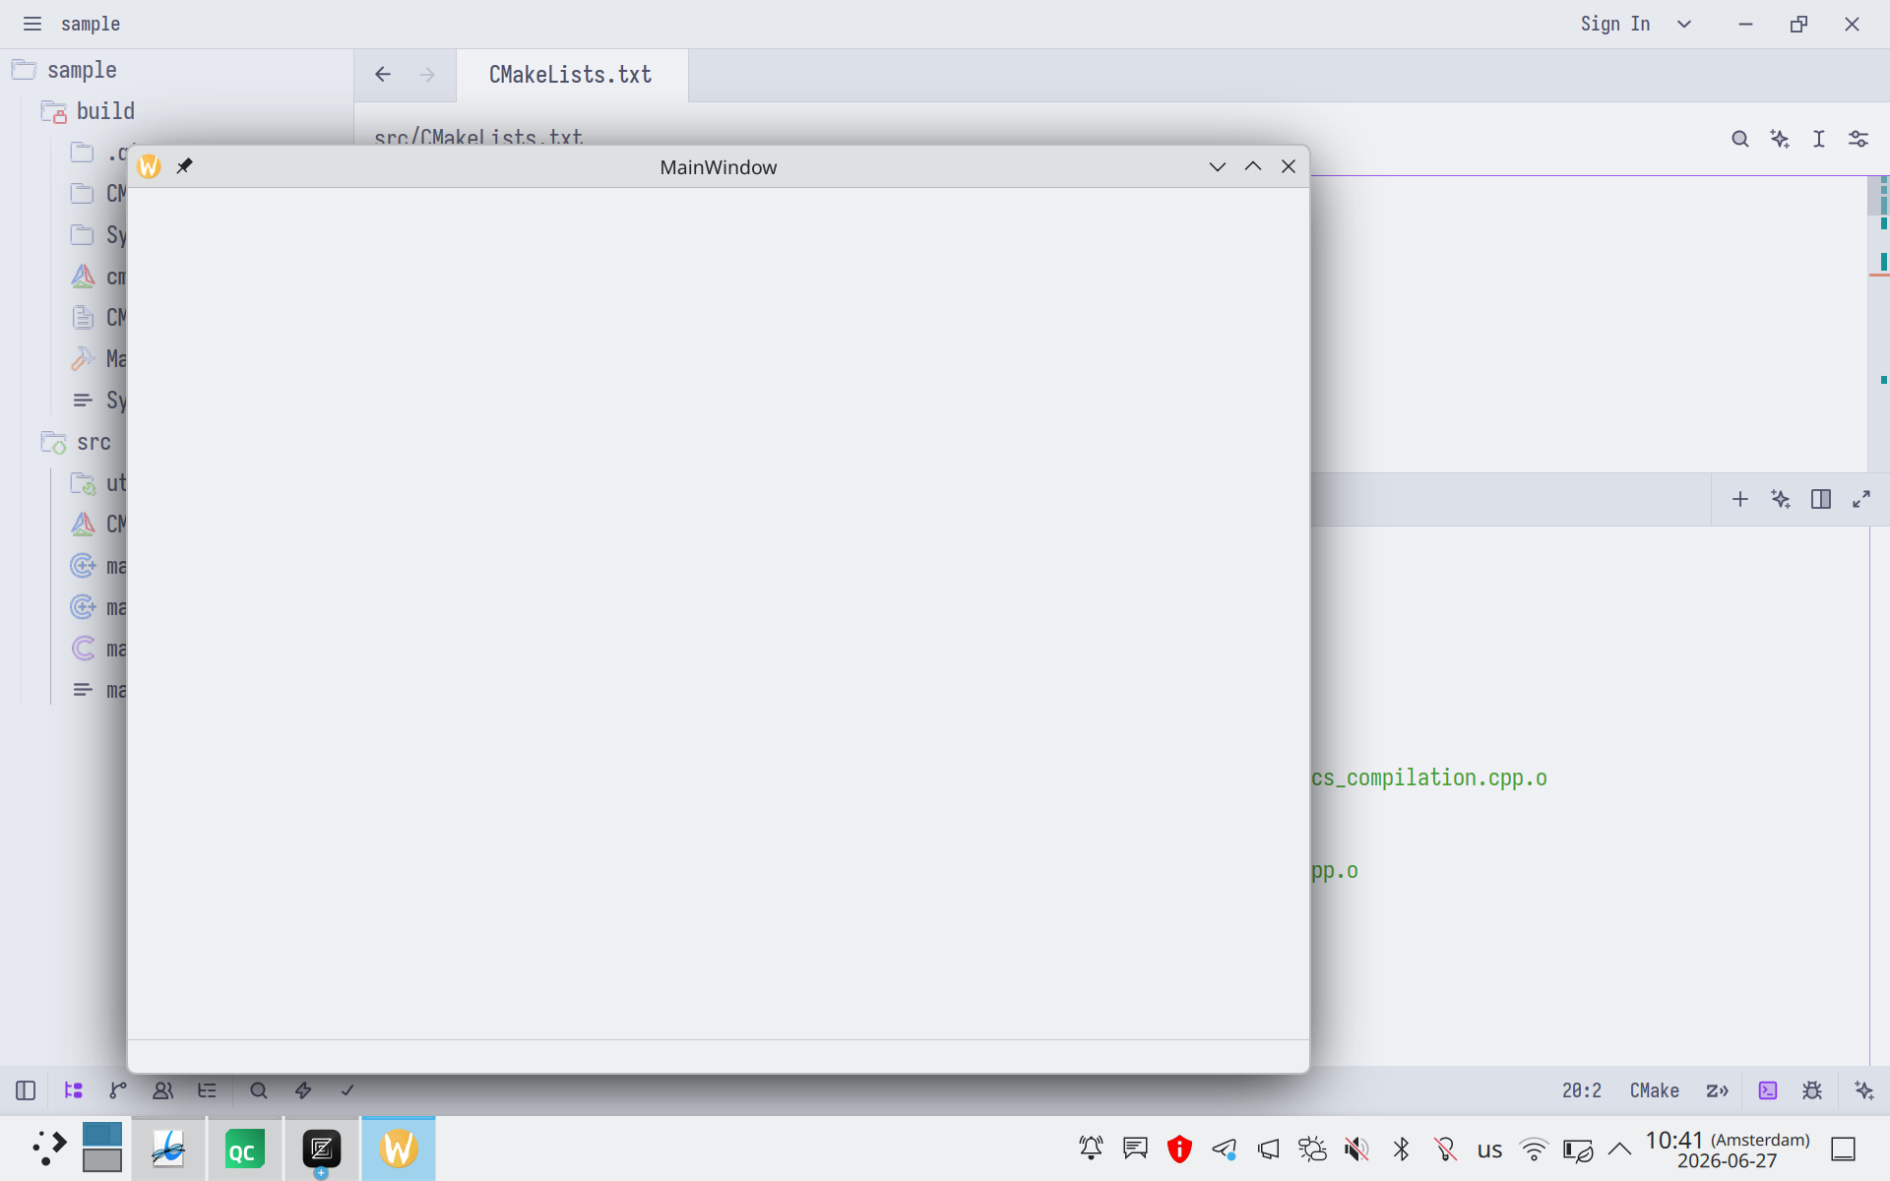
Task: Click the src/CMakeLists.txt breadcrumb path
Action: point(478,137)
